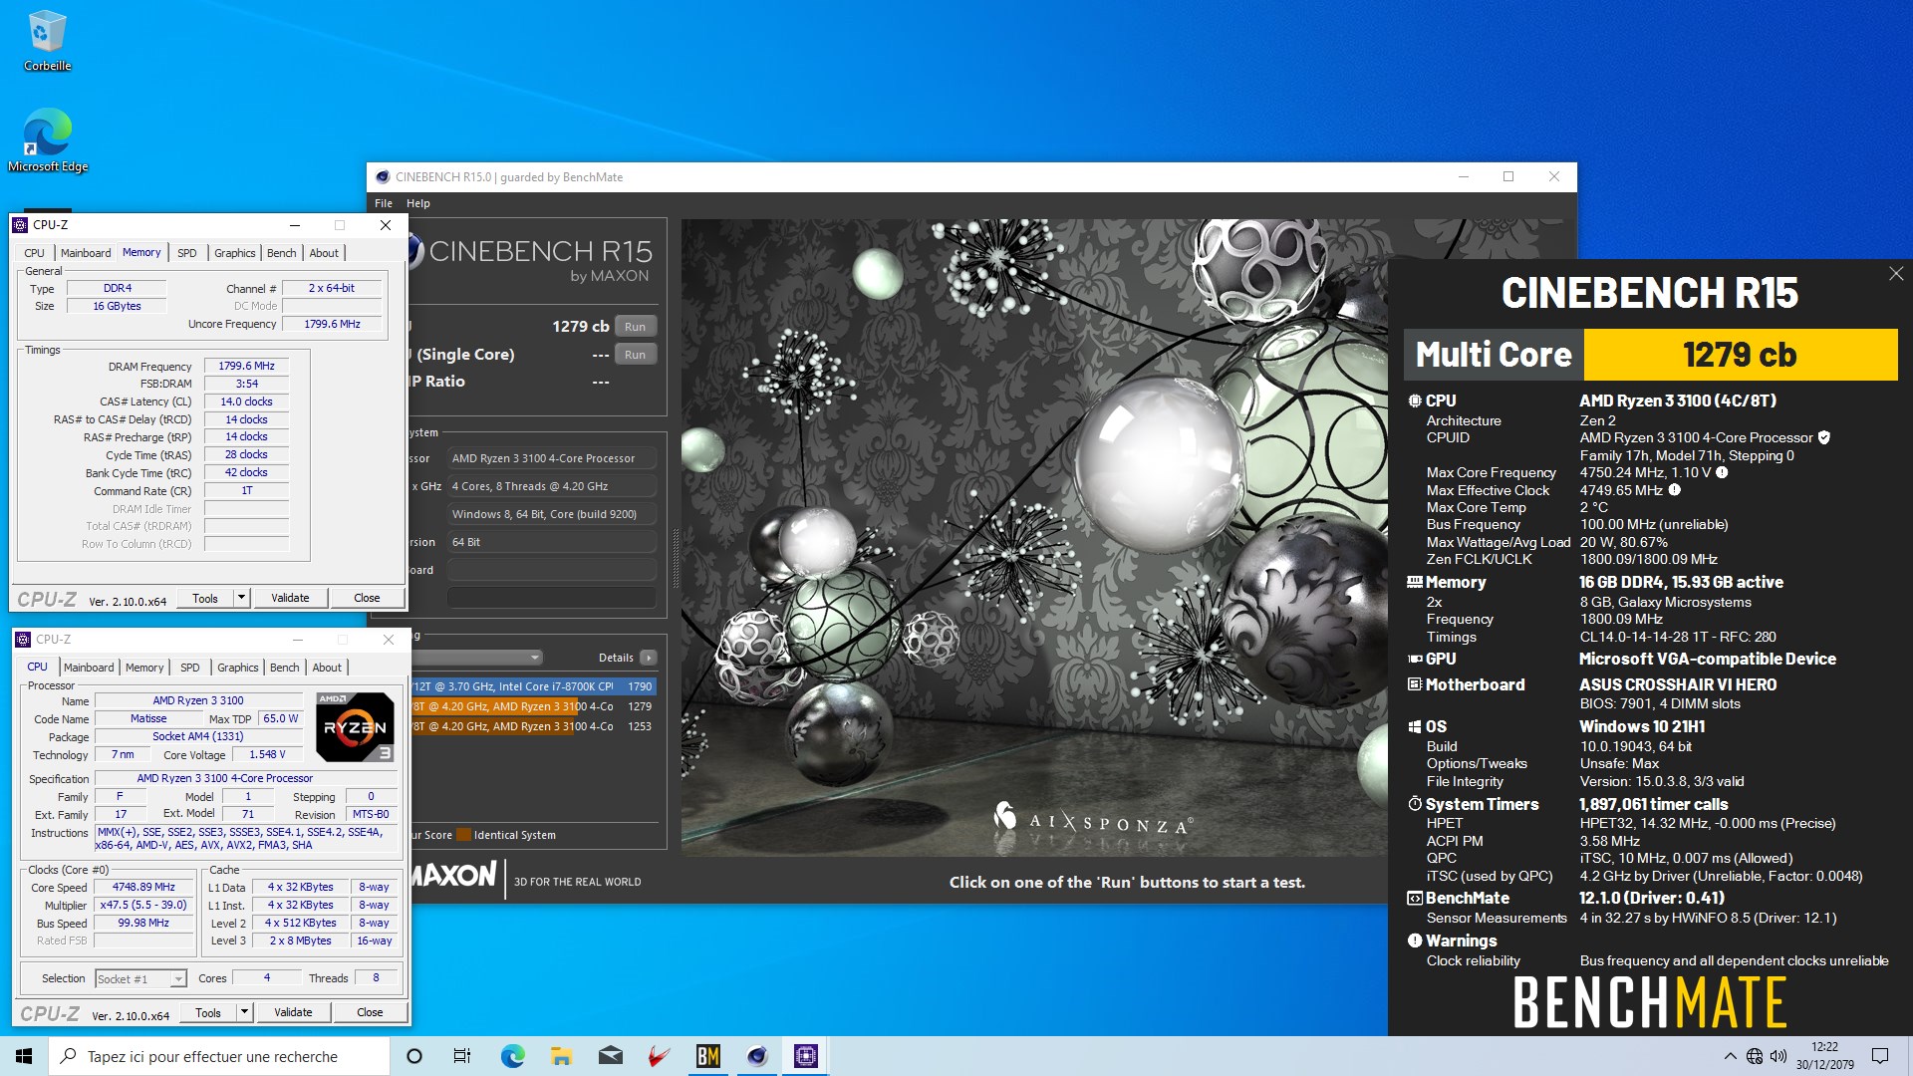Click the volume icon in system tray
This screenshot has width=1913, height=1076.
click(1778, 1056)
